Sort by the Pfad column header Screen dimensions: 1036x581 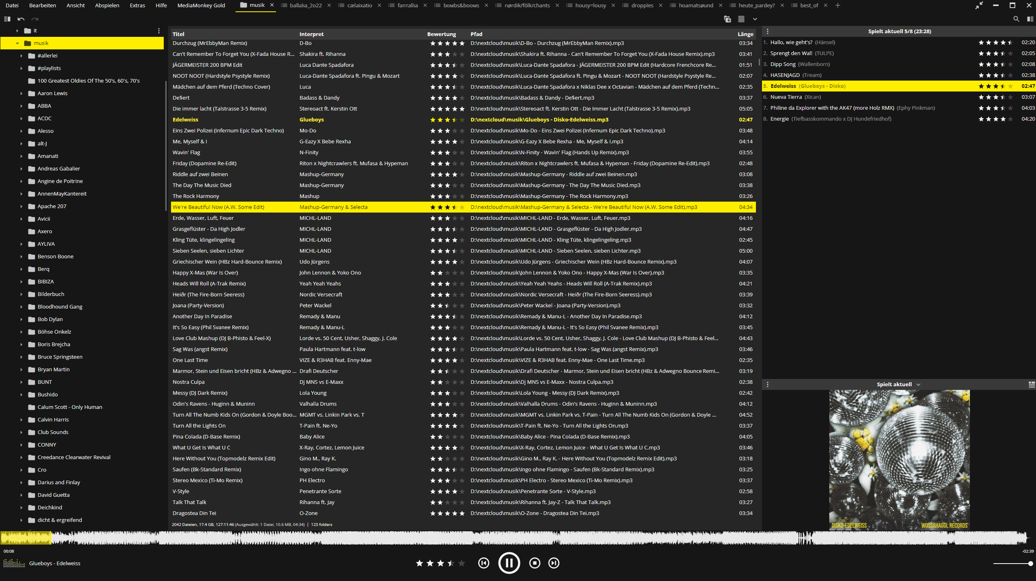(476, 34)
